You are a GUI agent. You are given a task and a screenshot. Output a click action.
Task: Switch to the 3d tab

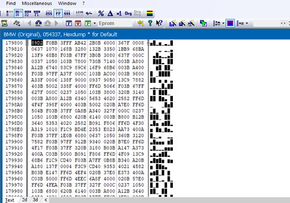click(x=35, y=200)
